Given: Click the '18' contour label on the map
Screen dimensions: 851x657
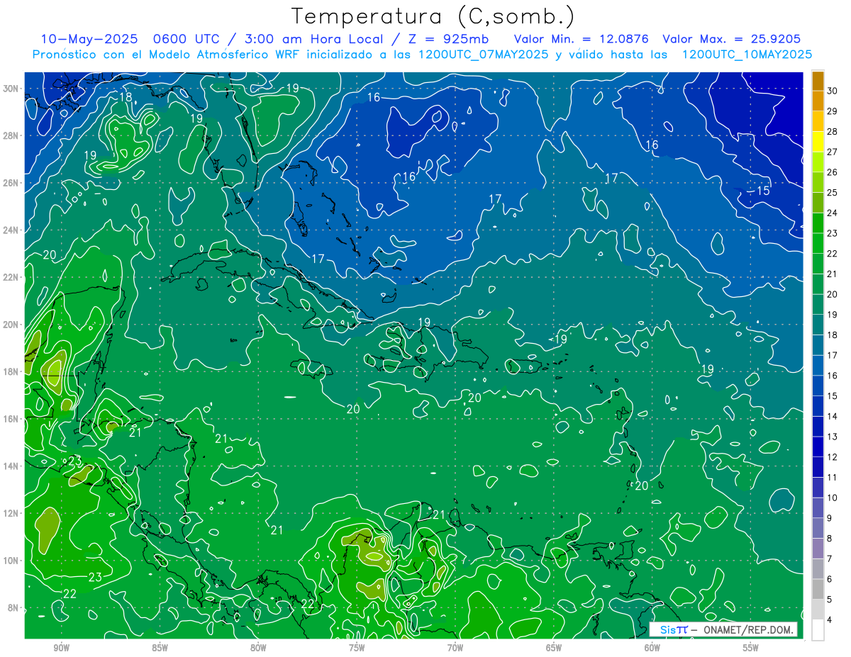Looking at the screenshot, I should pyautogui.click(x=126, y=97).
